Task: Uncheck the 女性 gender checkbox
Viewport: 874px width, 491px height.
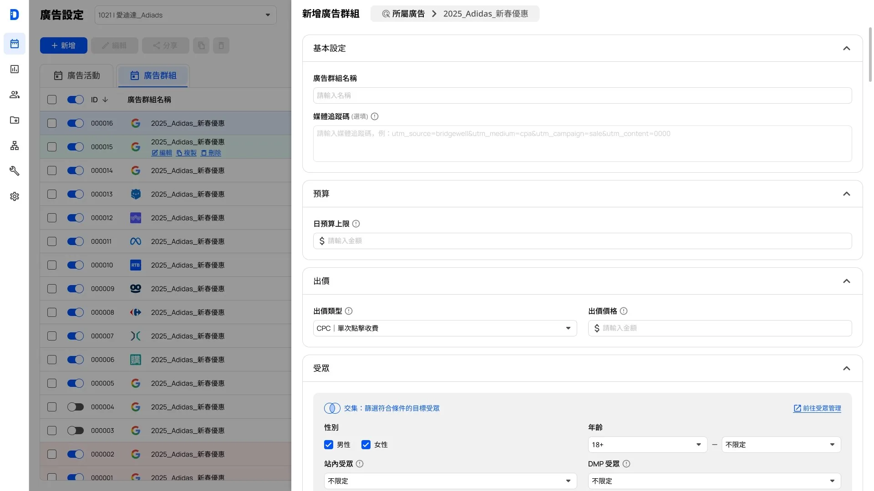Action: point(366,445)
